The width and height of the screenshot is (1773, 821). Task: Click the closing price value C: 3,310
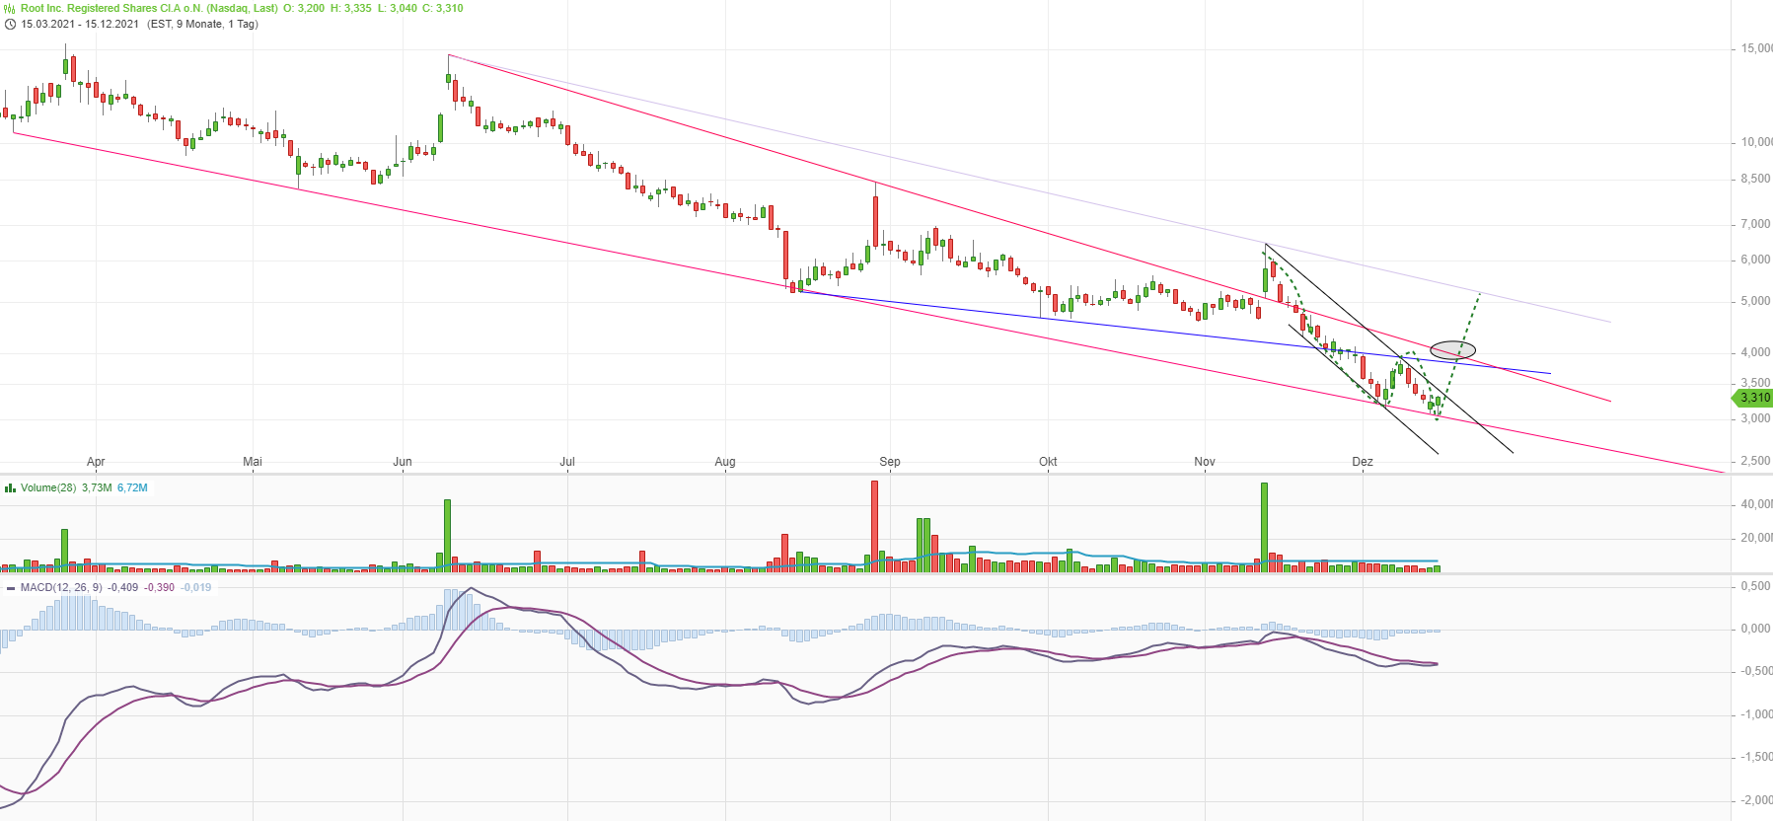pos(443,8)
